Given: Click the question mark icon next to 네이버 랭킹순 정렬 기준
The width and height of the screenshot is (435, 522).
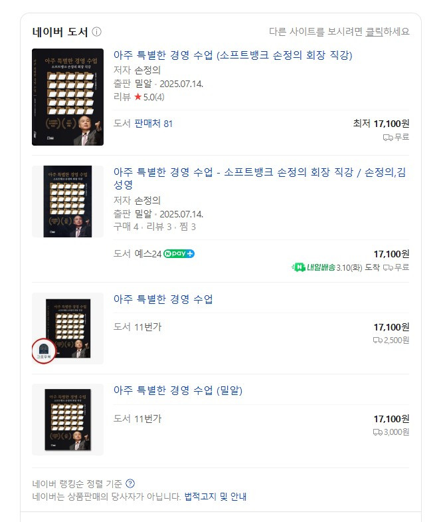Looking at the screenshot, I should coord(130,483).
